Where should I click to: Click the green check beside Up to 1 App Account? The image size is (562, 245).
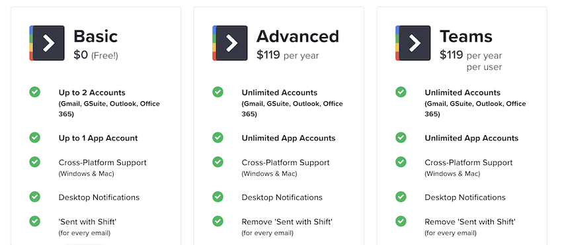click(35, 137)
